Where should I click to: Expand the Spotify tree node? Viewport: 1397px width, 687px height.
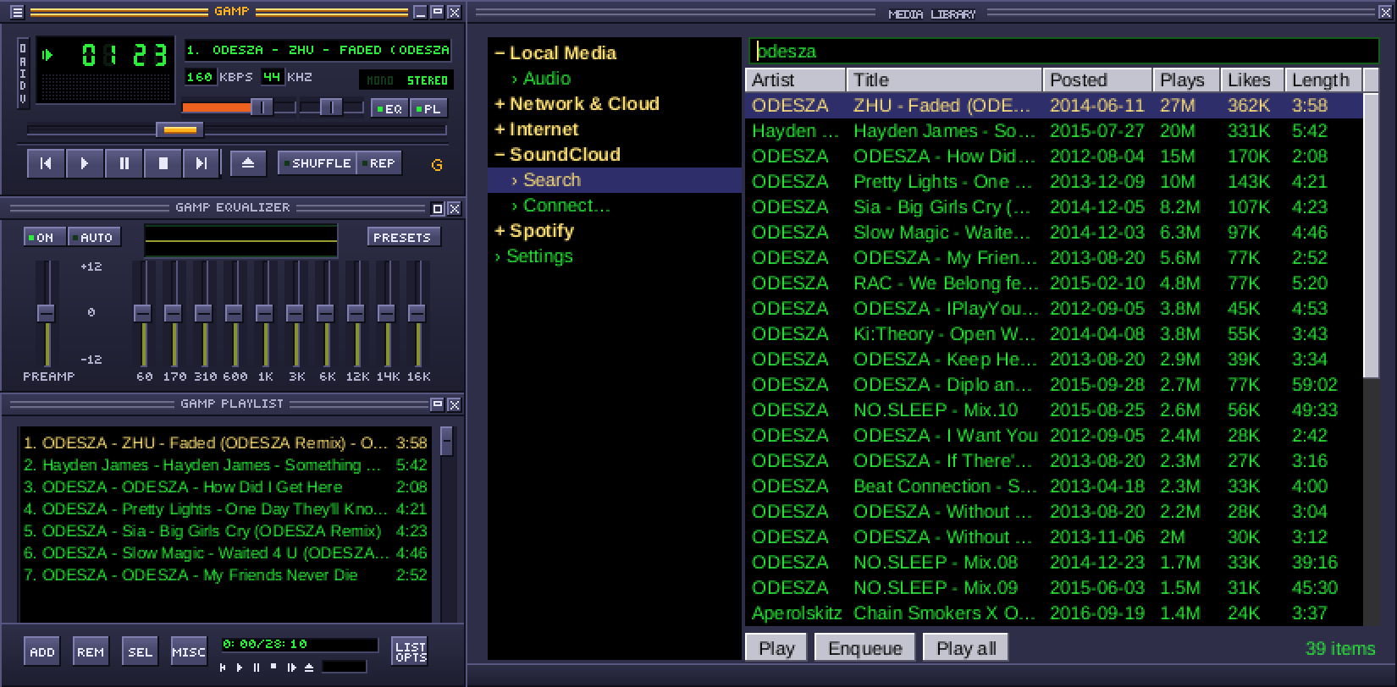[500, 231]
